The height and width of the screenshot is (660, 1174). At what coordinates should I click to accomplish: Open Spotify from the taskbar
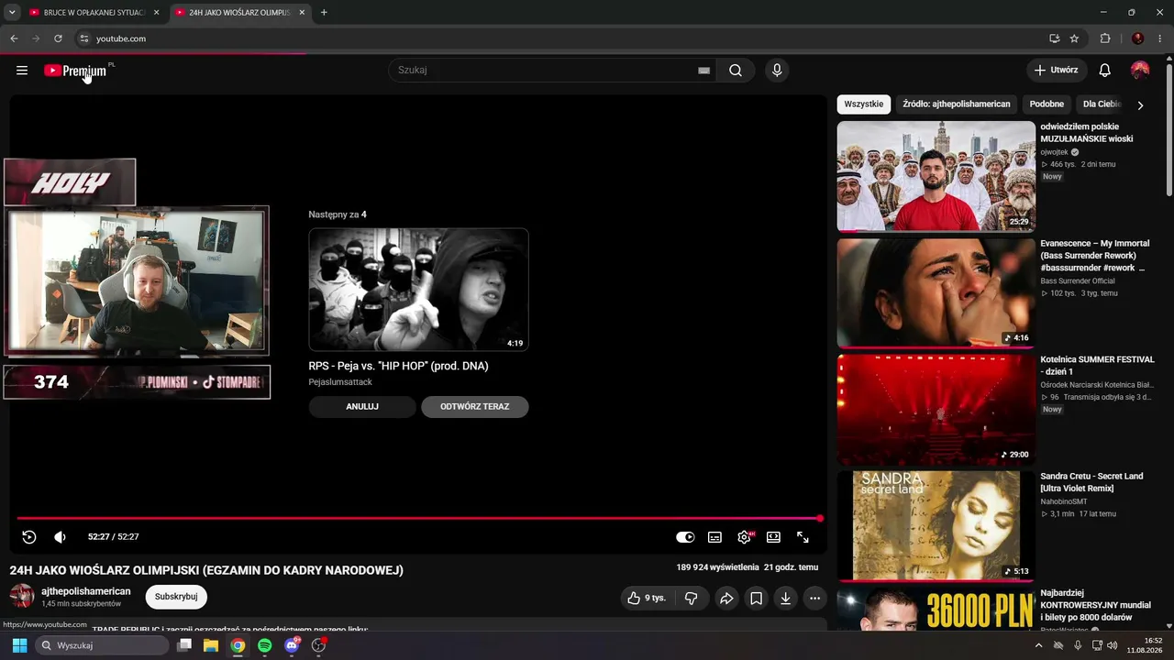click(x=265, y=645)
